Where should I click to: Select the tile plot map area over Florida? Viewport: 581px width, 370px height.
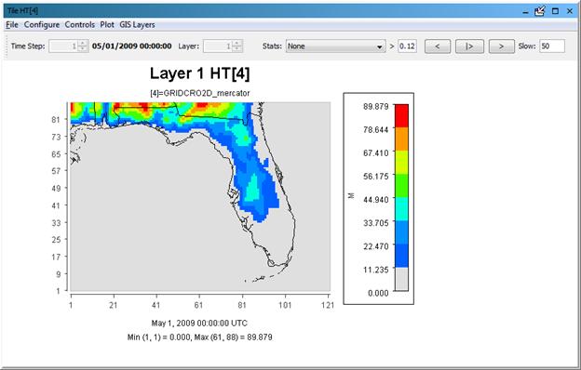tap(200, 196)
